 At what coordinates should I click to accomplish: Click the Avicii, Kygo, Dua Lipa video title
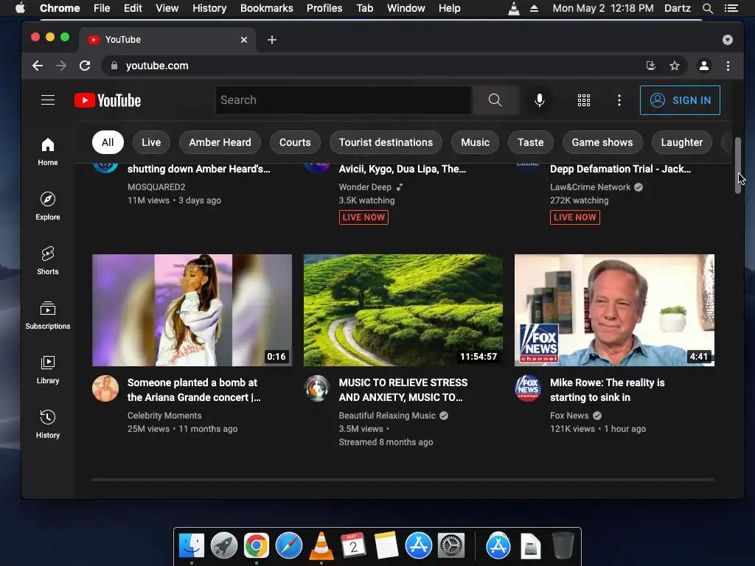pos(402,169)
